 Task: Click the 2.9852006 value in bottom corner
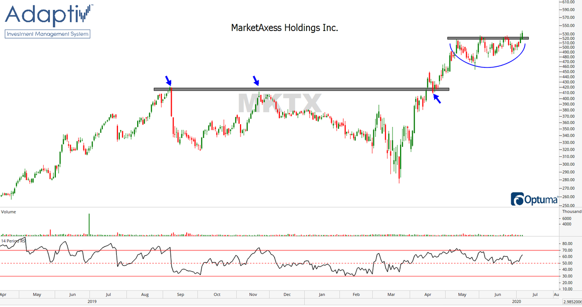coord(572,302)
